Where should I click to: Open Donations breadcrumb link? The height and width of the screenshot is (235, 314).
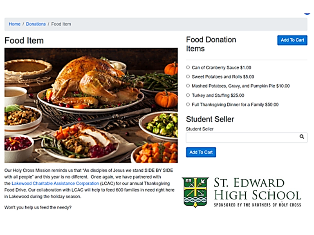(x=36, y=24)
